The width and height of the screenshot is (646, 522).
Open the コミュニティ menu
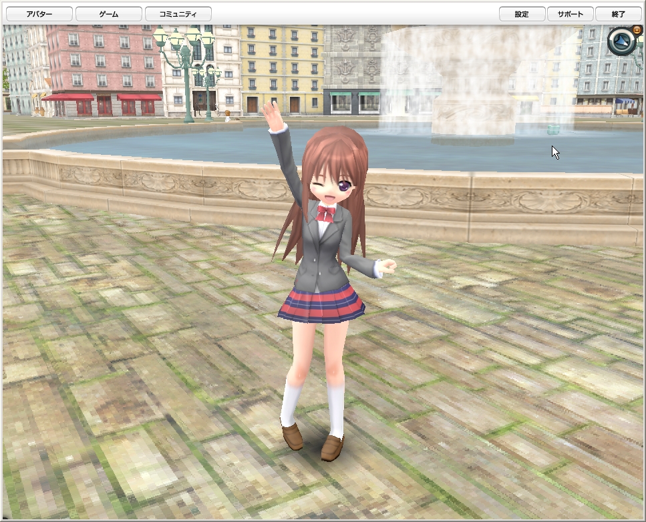pos(178,14)
